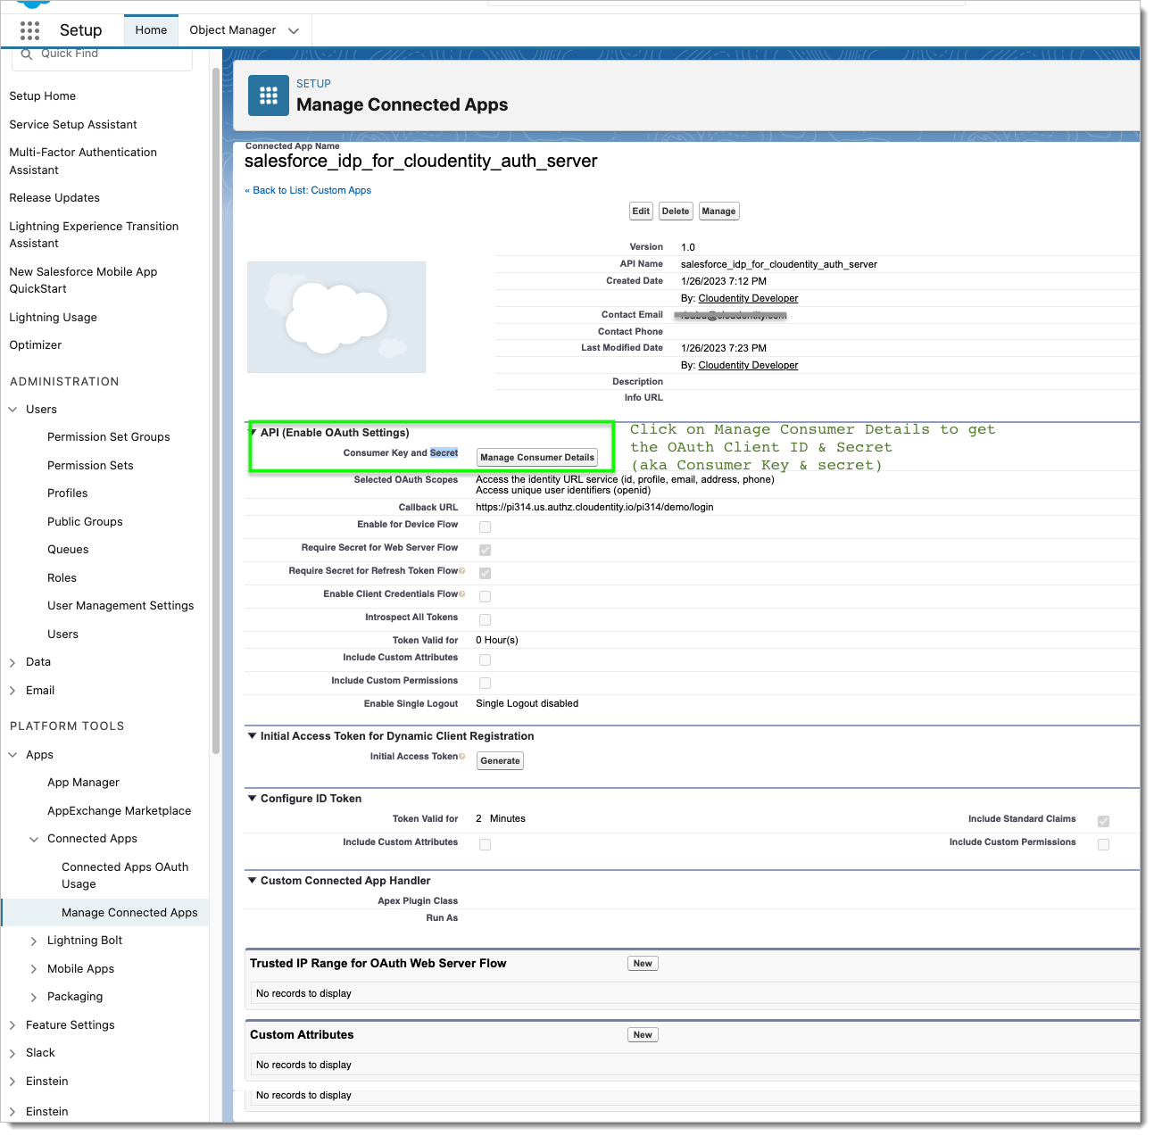The width and height of the screenshot is (1154, 1136).
Task: Open Service Setup Assistant
Action: pos(73,125)
